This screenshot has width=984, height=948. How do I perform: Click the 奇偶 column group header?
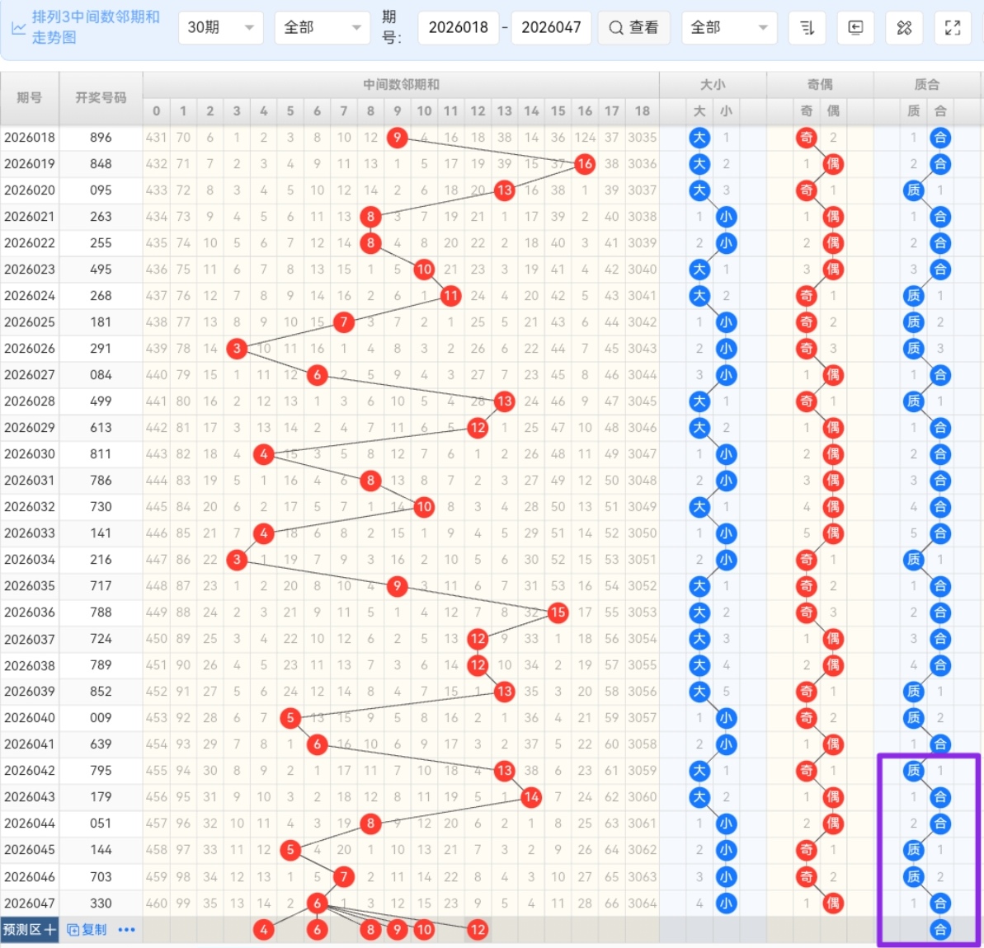pyautogui.click(x=819, y=84)
